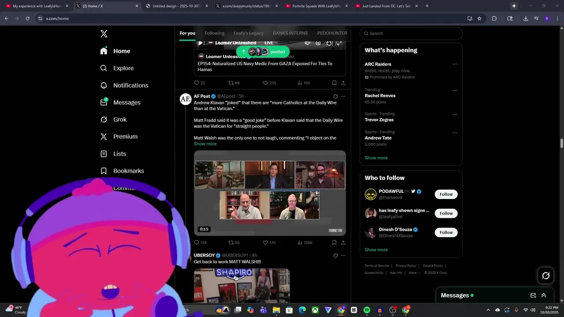Play the Loomer Unleashed live video
The height and width of the screenshot is (317, 564).
(x=200, y=43)
